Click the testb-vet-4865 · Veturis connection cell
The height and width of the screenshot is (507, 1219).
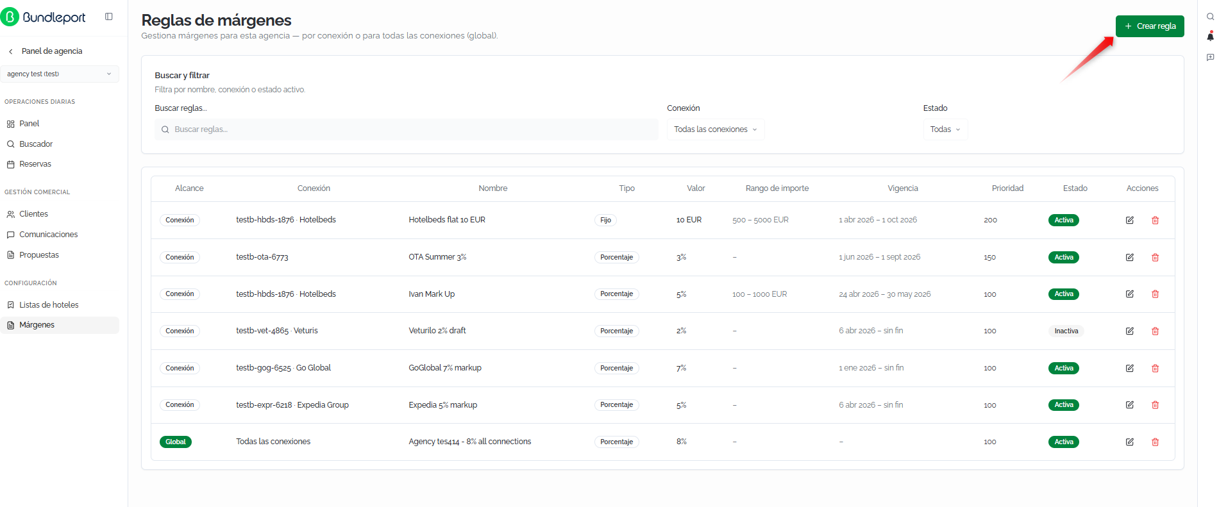coord(277,331)
